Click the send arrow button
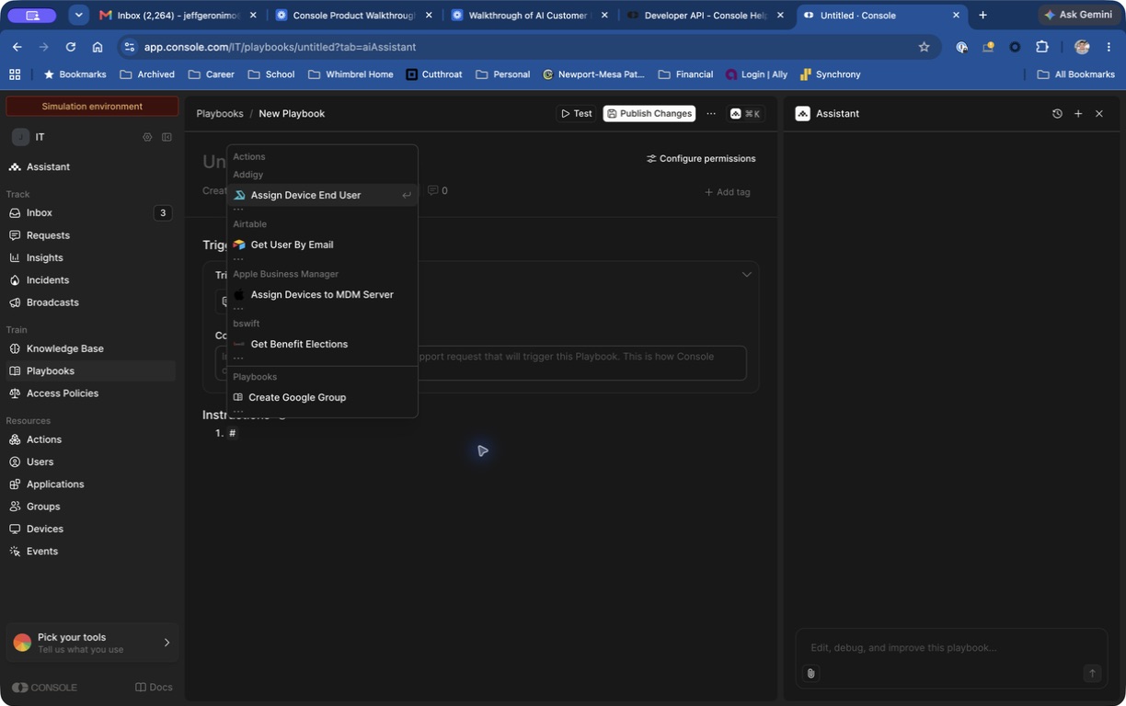 coord(1092,673)
